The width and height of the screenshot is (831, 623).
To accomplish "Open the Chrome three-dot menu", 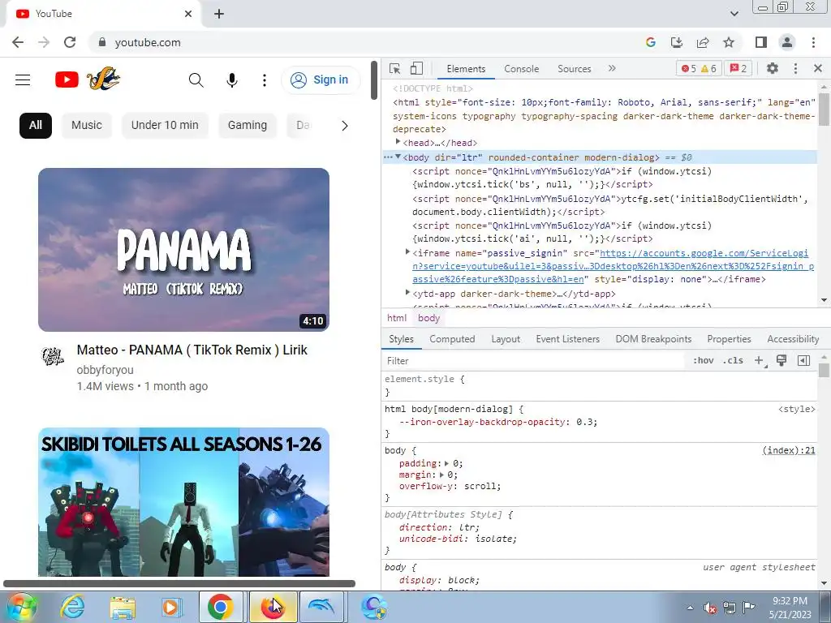I will coord(813,42).
